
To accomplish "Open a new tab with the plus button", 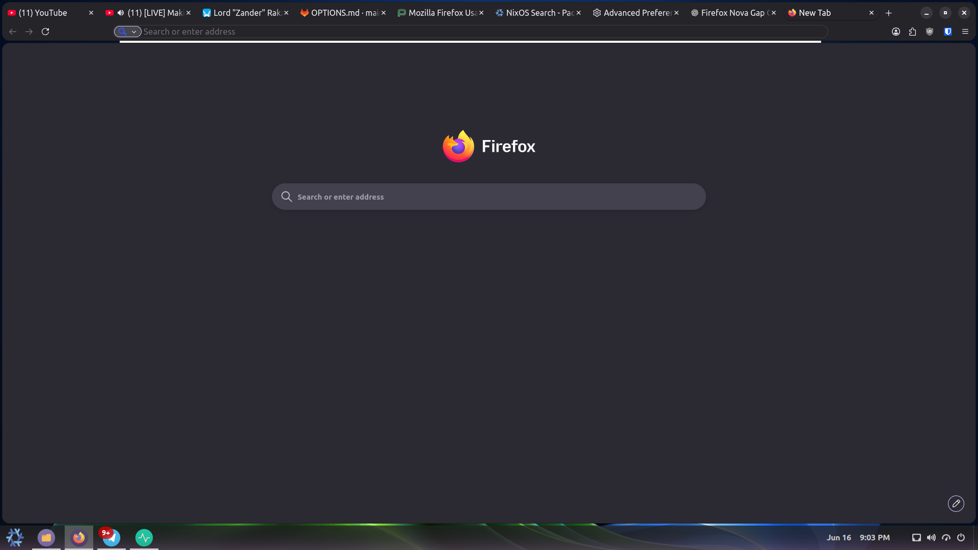I will [x=889, y=13].
